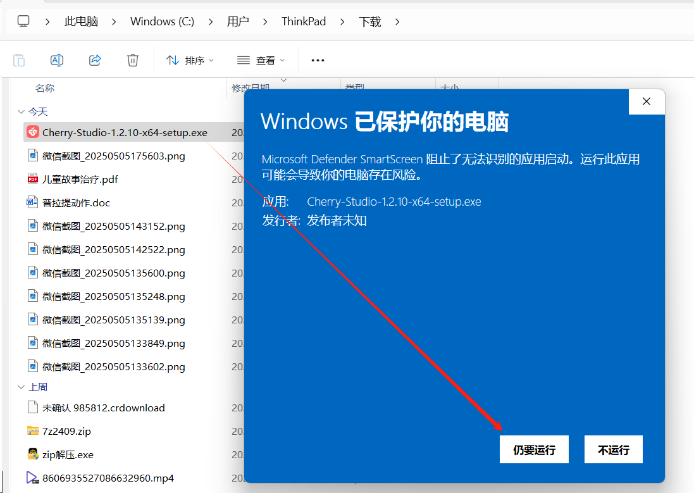This screenshot has height=493, width=694.
Task: Click 上周 group label
Action: (38, 387)
